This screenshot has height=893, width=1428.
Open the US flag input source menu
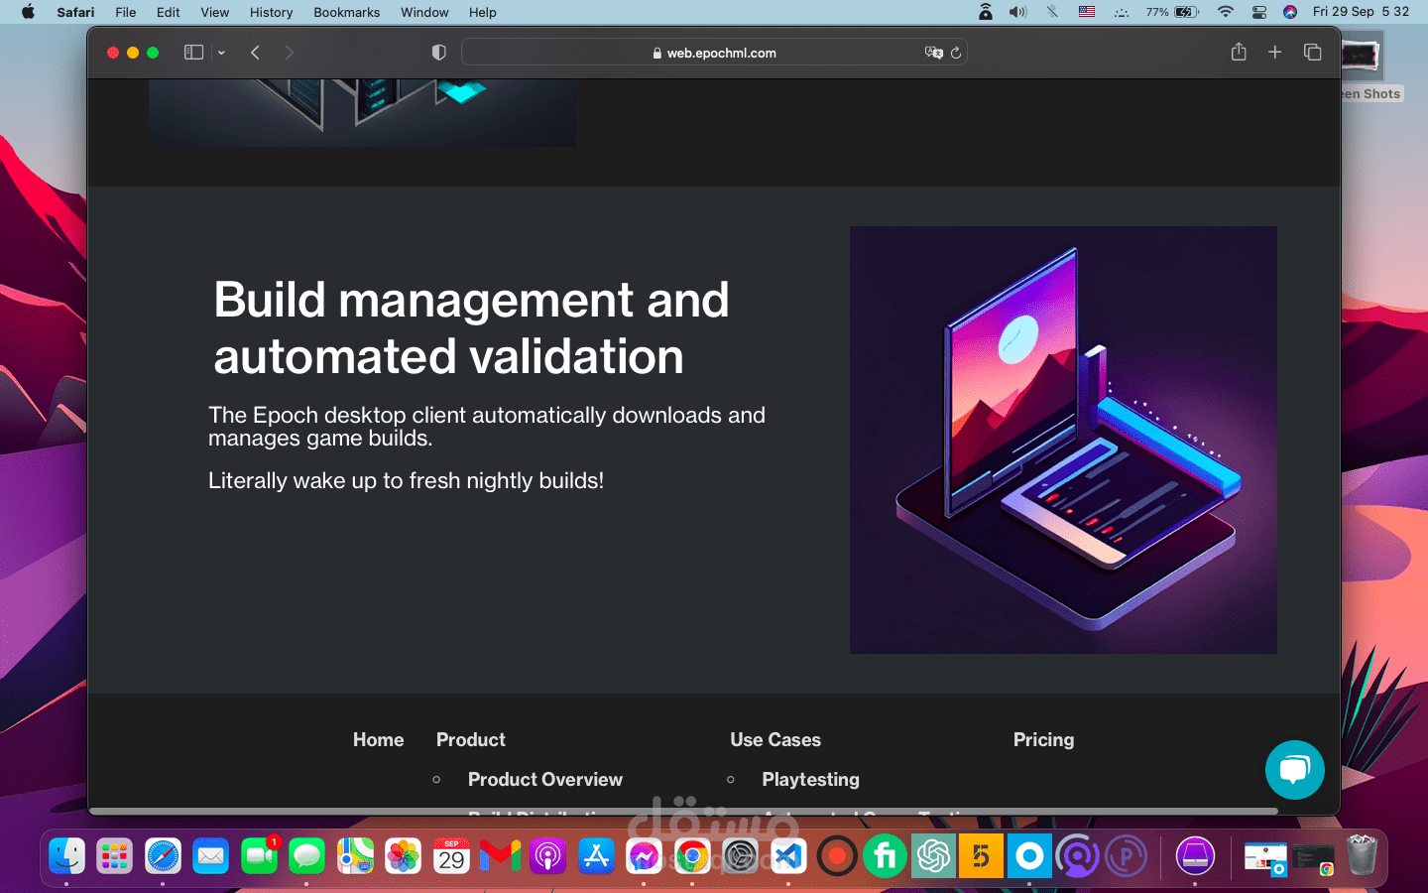pos(1087,12)
